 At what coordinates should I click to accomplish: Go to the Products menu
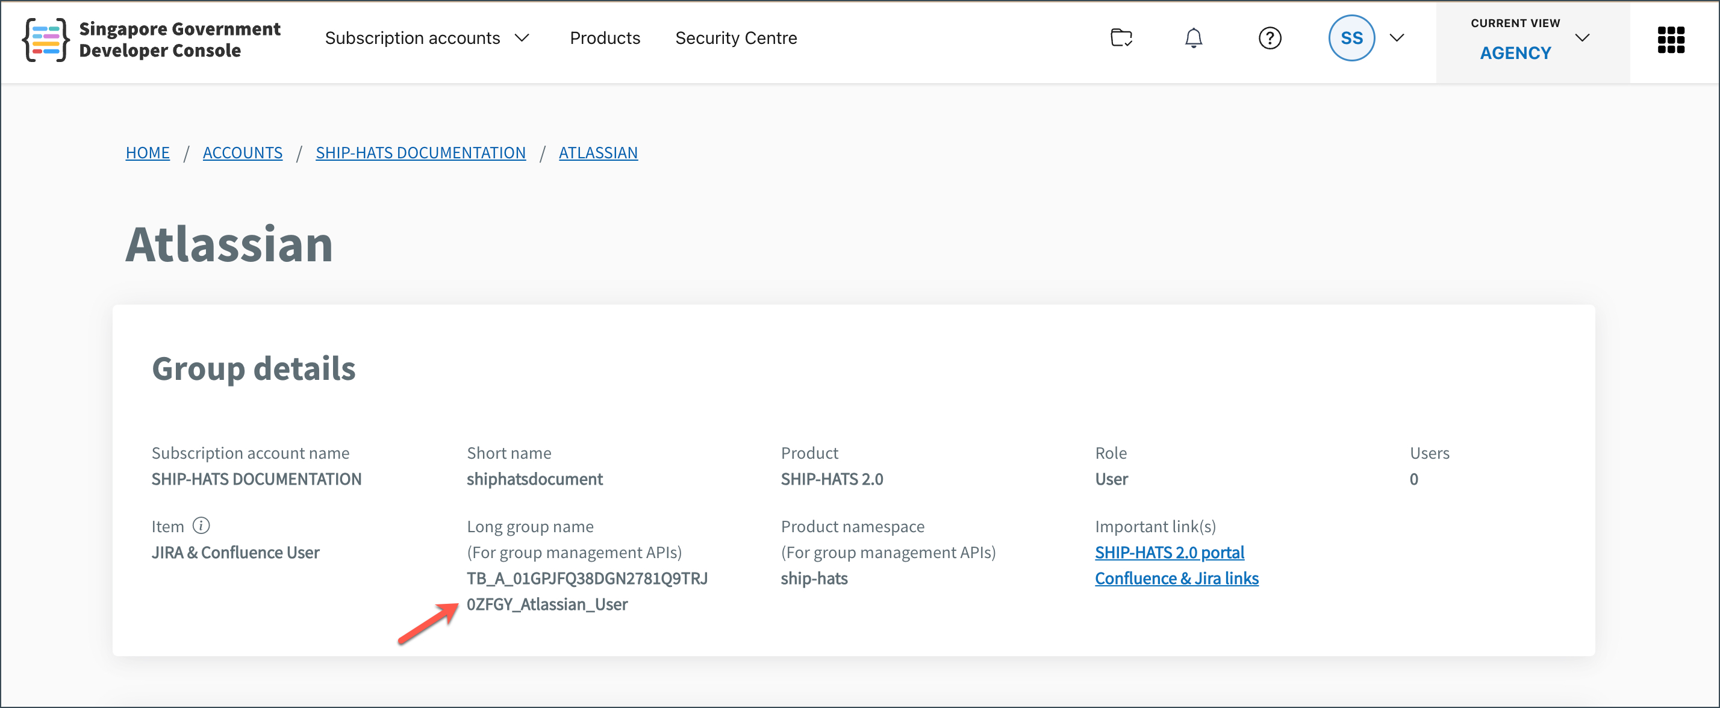point(604,38)
